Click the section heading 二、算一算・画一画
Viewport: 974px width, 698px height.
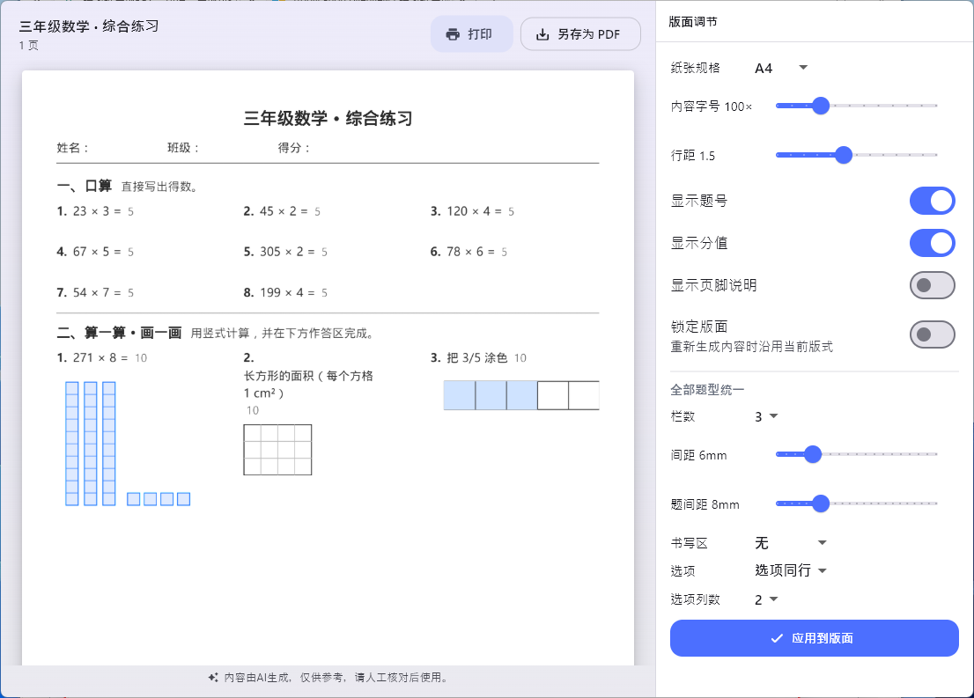(x=119, y=333)
